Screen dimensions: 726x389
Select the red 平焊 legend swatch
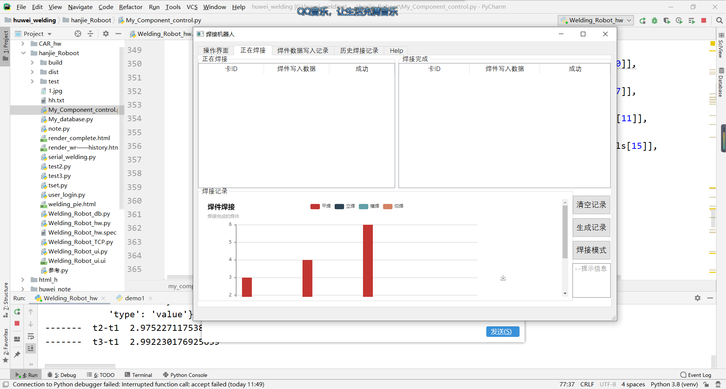(x=315, y=206)
